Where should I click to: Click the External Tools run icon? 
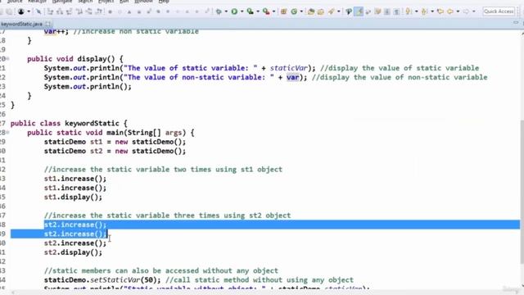[x=266, y=11]
